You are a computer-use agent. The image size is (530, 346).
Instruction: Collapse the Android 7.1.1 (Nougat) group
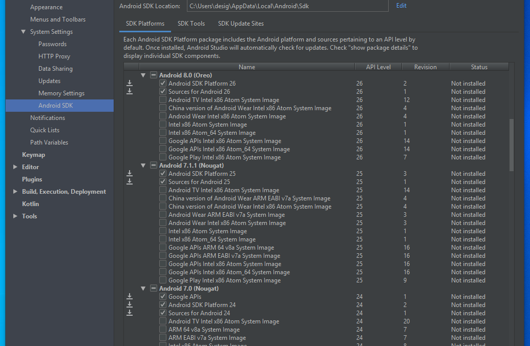143,166
